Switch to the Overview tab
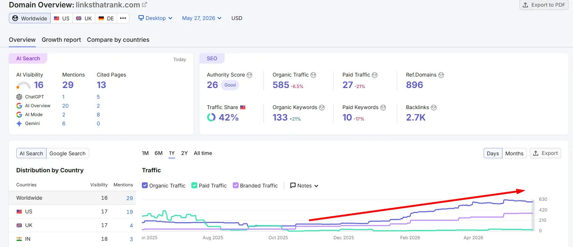 [22, 40]
